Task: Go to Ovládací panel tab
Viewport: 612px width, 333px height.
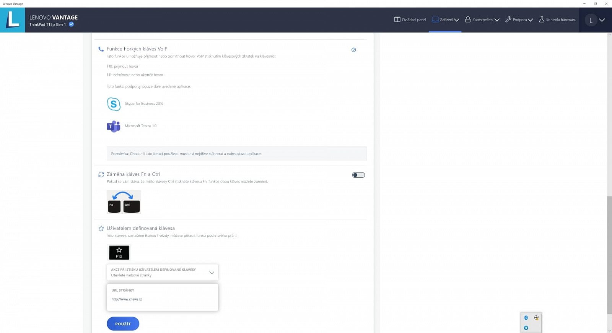Action: click(410, 20)
